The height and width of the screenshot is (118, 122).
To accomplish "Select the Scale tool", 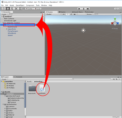I will pyautogui.click(x=16, y=9).
